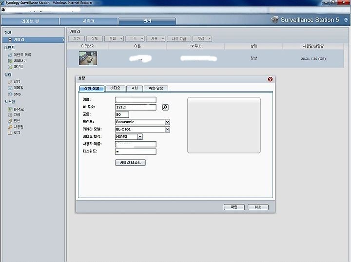Open the 권한 privileges icon
351x262 pixels.
coord(10,121)
